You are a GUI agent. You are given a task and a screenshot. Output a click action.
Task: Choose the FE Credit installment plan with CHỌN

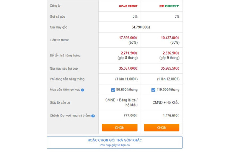coord(162,128)
